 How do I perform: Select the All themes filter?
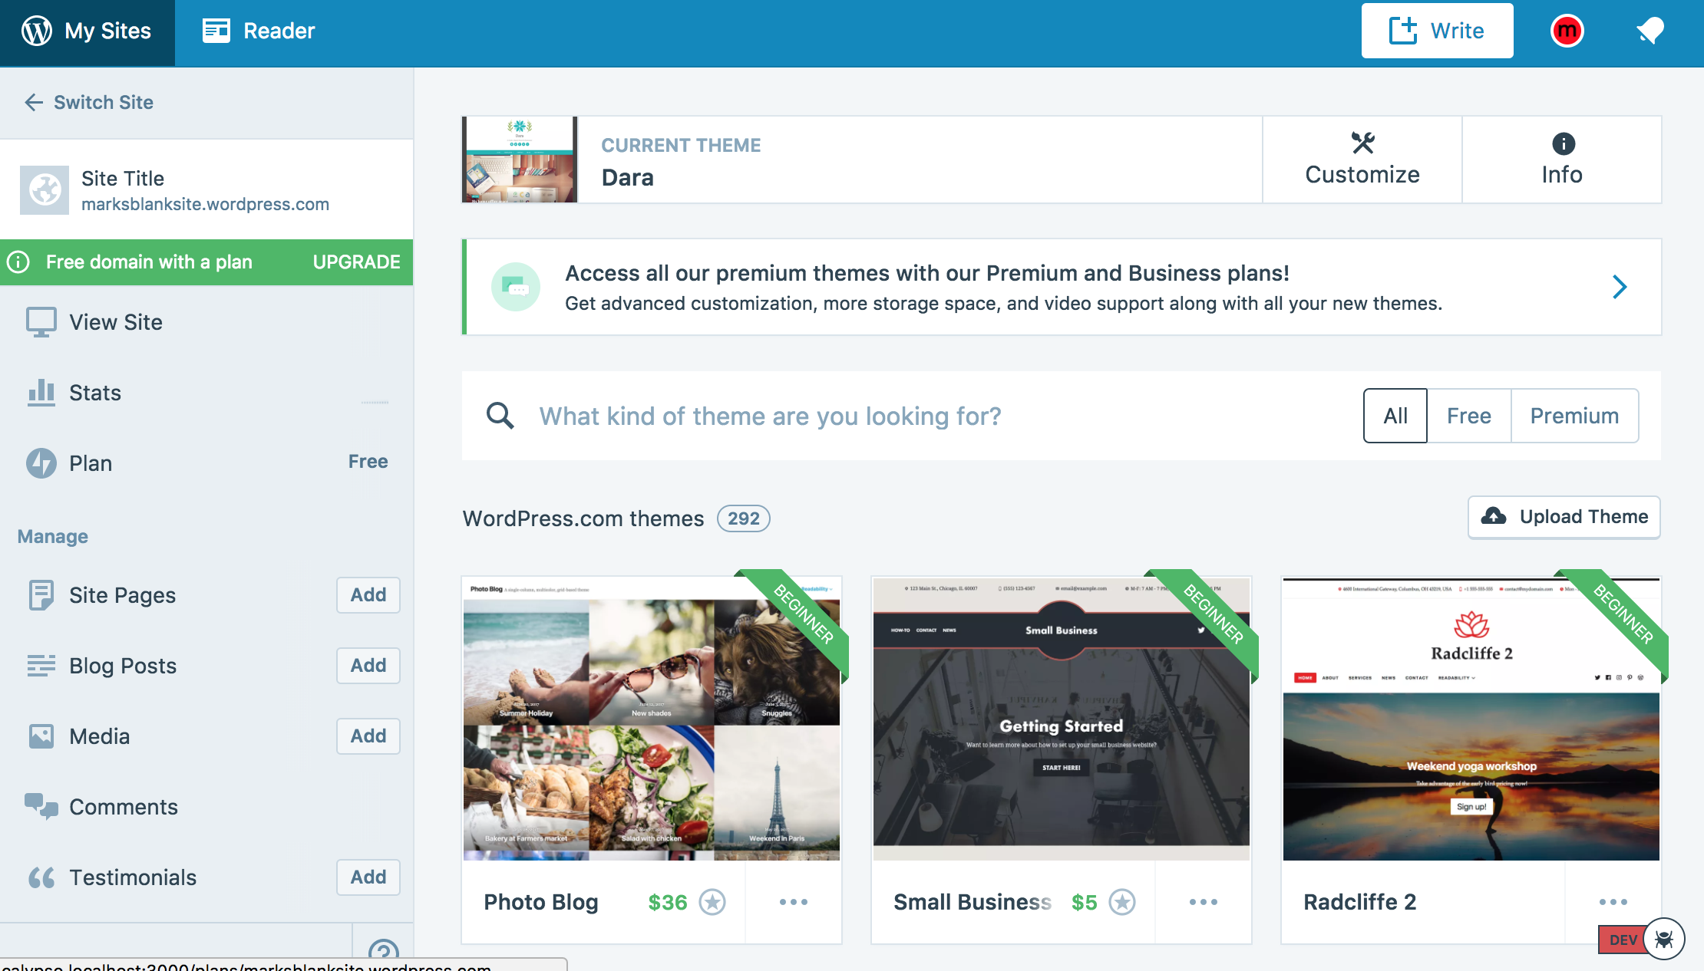pyautogui.click(x=1395, y=416)
